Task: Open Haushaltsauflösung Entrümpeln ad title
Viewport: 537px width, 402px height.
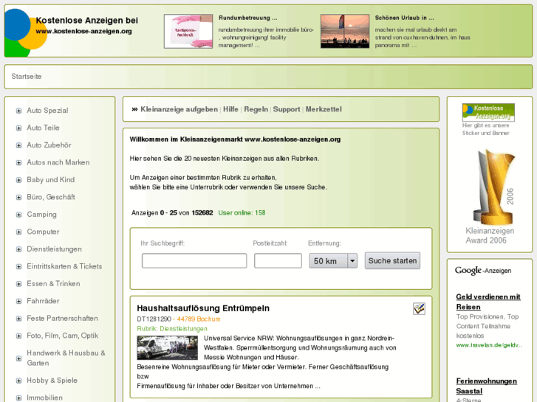Action: [x=203, y=308]
